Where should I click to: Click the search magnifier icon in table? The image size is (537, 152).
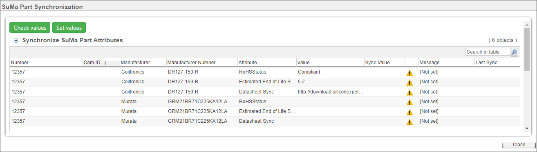514,52
